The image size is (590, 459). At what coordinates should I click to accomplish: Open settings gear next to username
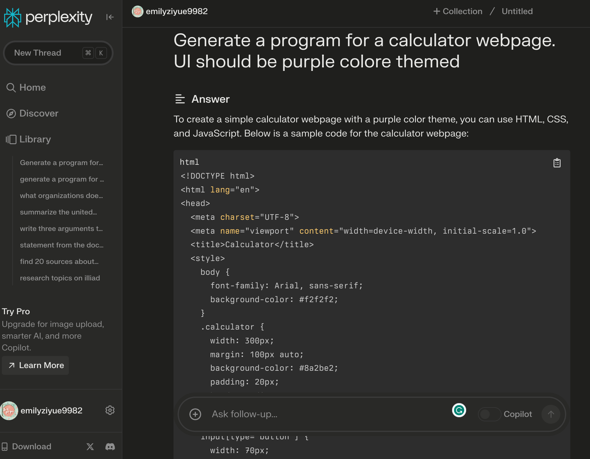(110, 410)
